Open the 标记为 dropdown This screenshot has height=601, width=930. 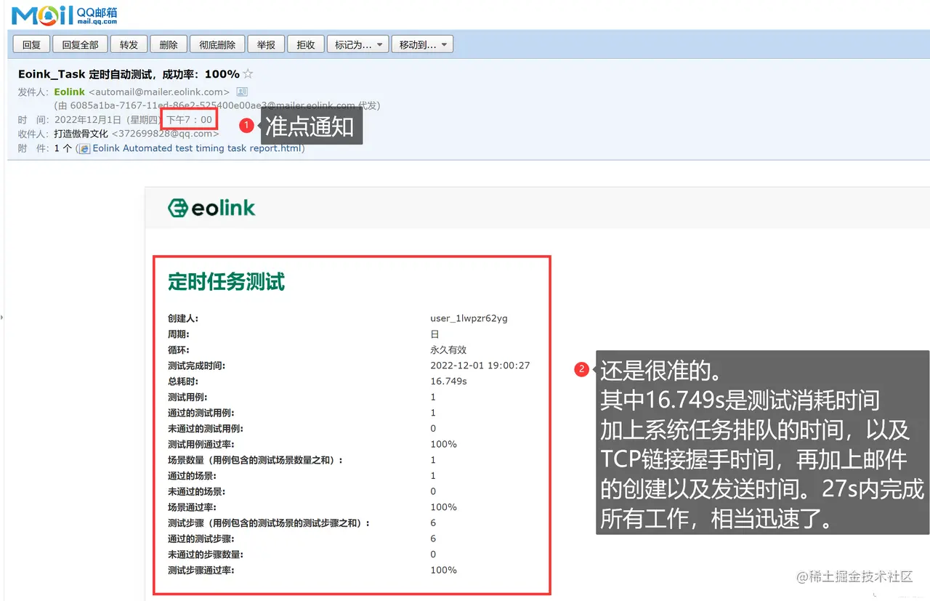pyautogui.click(x=358, y=44)
